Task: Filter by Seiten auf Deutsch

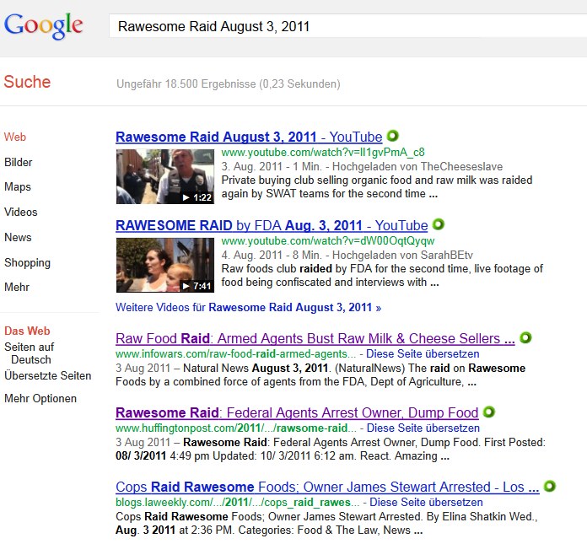Action: pos(30,353)
